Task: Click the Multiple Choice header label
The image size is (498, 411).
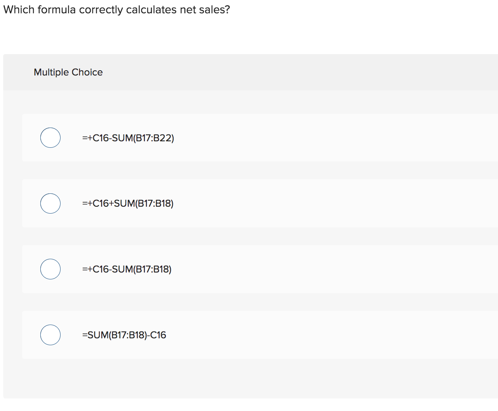Action: (68, 72)
